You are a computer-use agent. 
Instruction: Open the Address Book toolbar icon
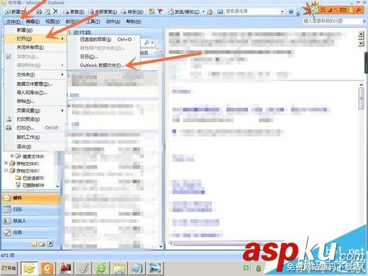coord(220,11)
